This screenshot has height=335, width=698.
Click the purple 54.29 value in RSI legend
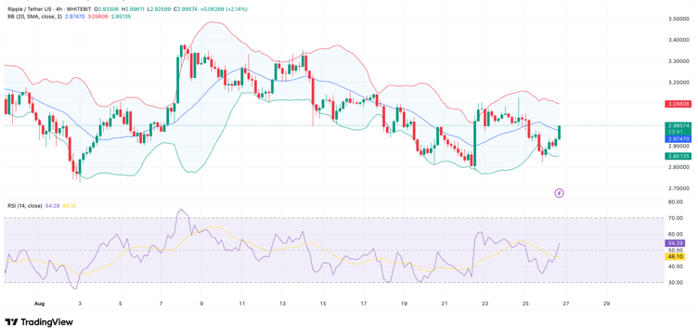(x=52, y=205)
